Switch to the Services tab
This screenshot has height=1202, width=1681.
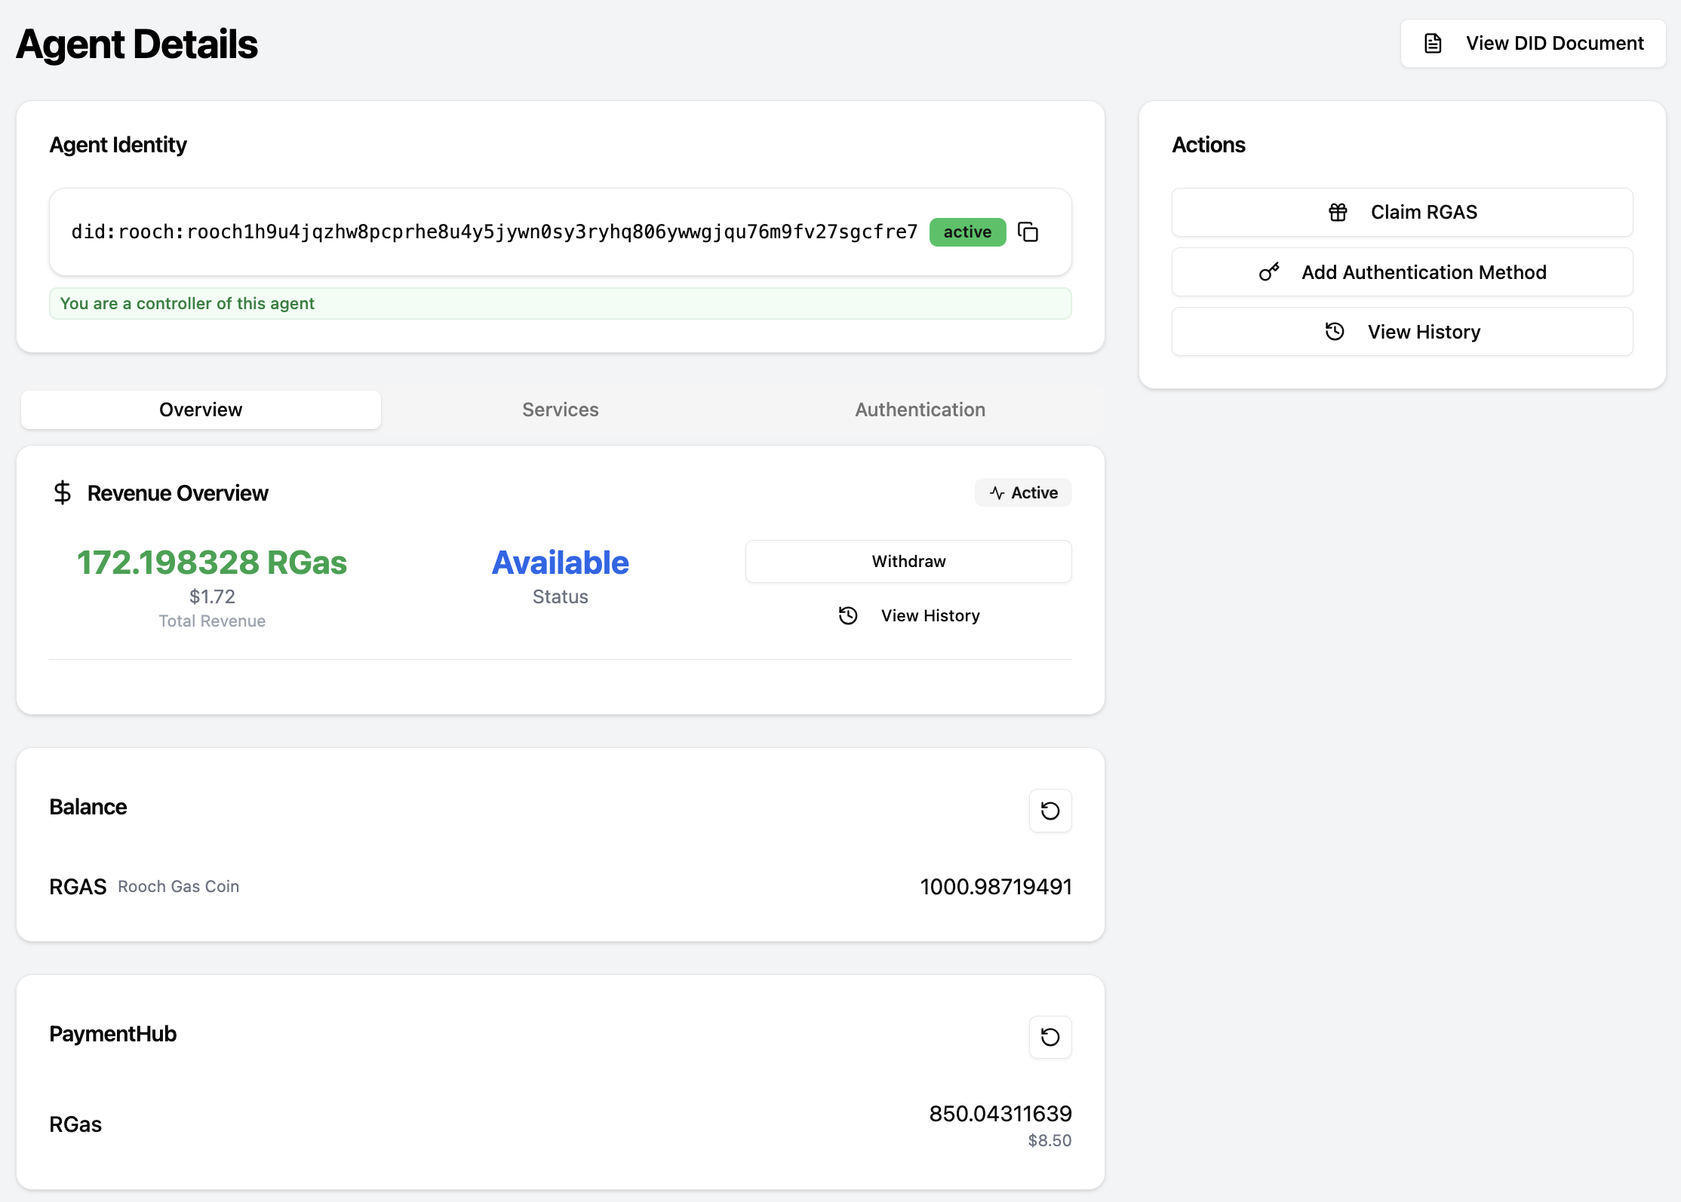(560, 409)
